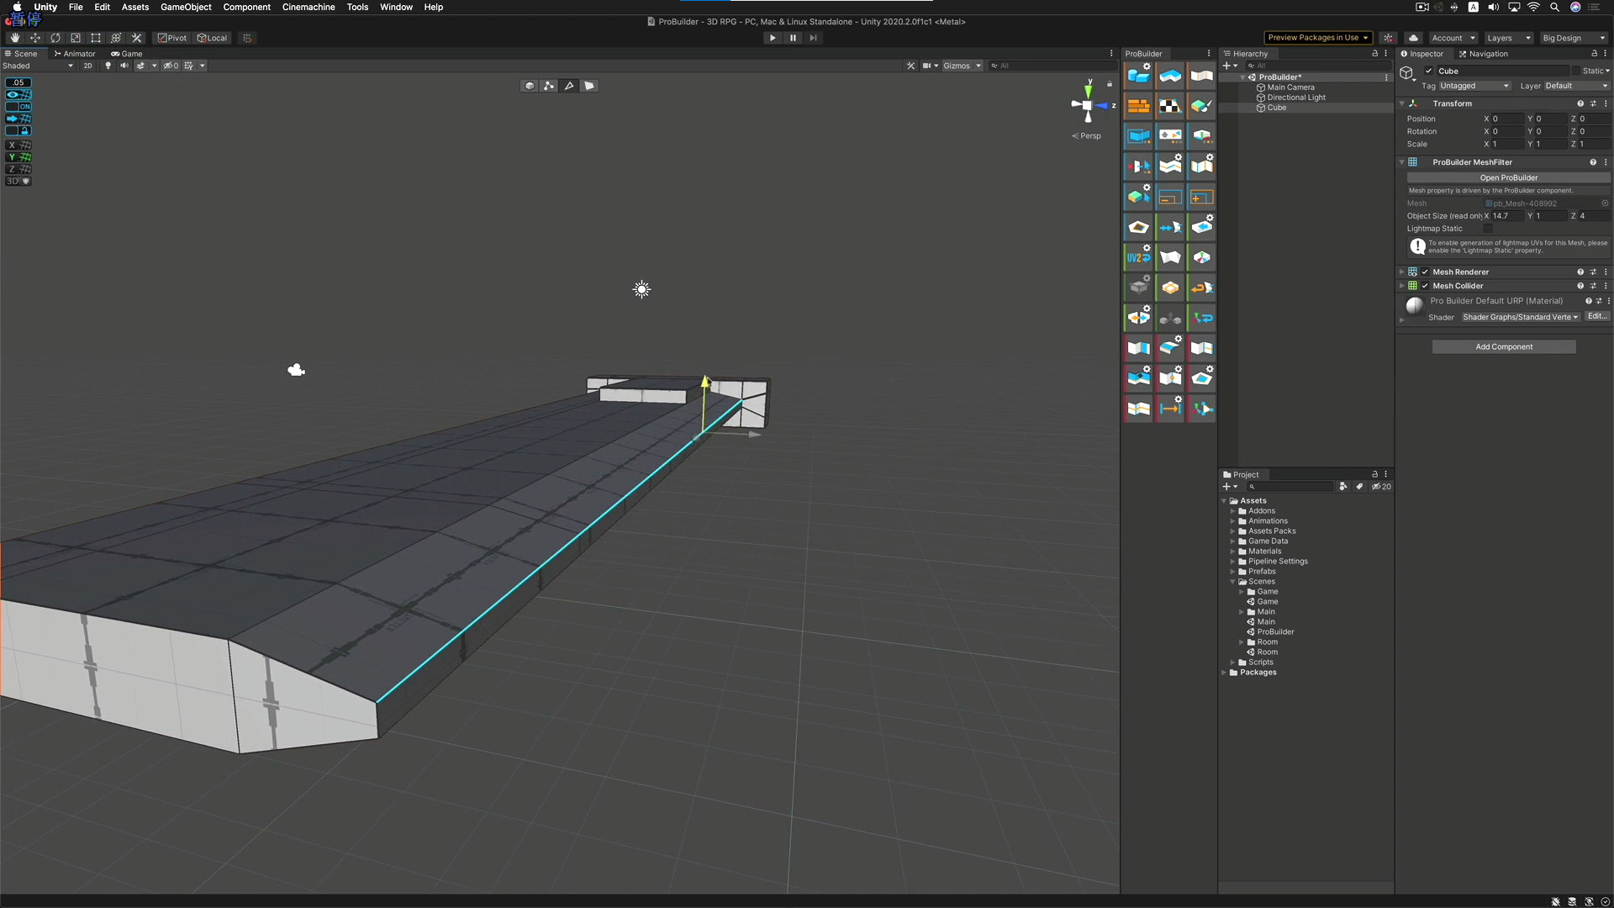Select the Move tool in the toolbar
Screen dimensions: 1614x908
(35, 38)
